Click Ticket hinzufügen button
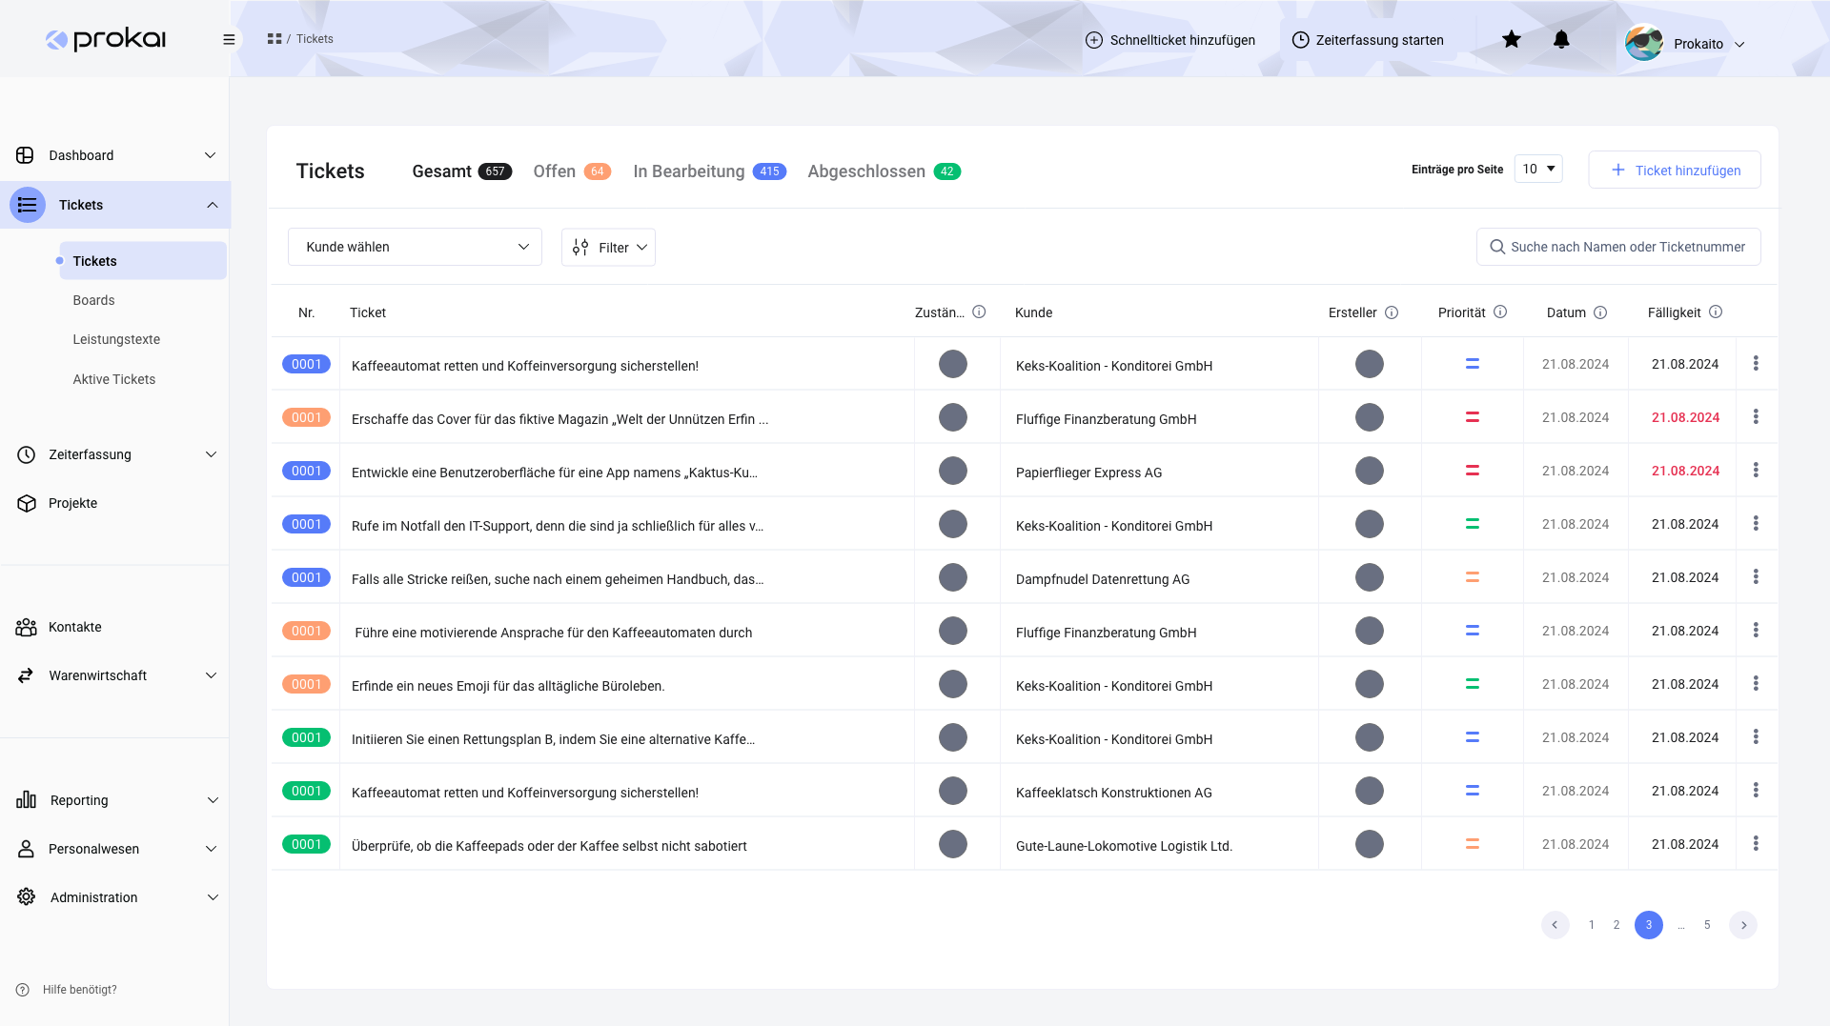1830x1026 pixels. tap(1674, 170)
